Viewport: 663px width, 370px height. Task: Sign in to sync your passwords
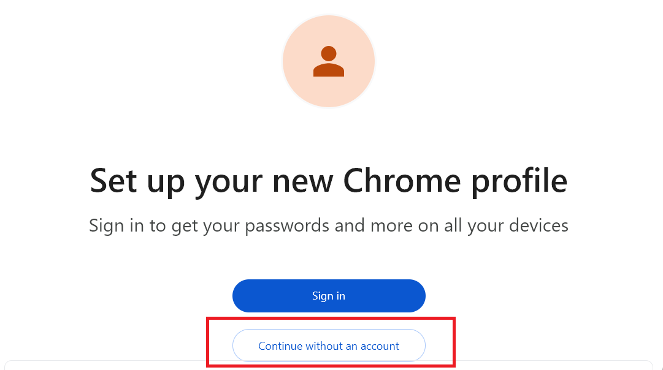[329, 295]
